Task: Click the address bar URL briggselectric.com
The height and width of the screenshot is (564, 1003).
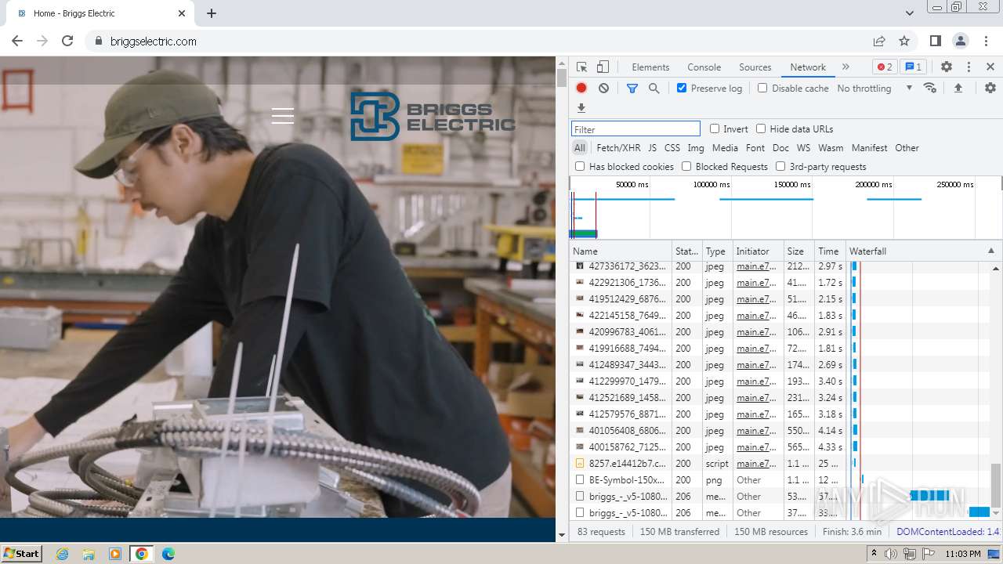Action: tap(154, 42)
